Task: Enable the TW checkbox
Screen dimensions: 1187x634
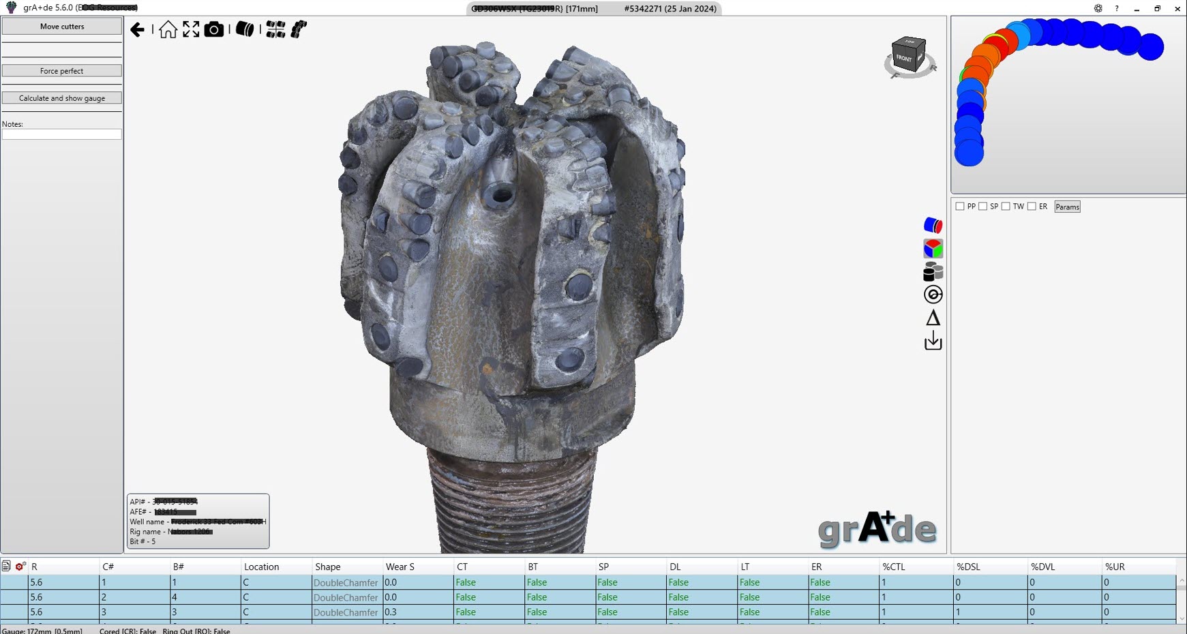Action: [1006, 207]
